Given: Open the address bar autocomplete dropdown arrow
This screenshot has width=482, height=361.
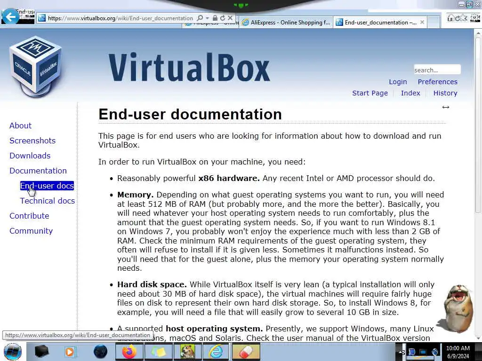Looking at the screenshot, I should tap(208, 18).
